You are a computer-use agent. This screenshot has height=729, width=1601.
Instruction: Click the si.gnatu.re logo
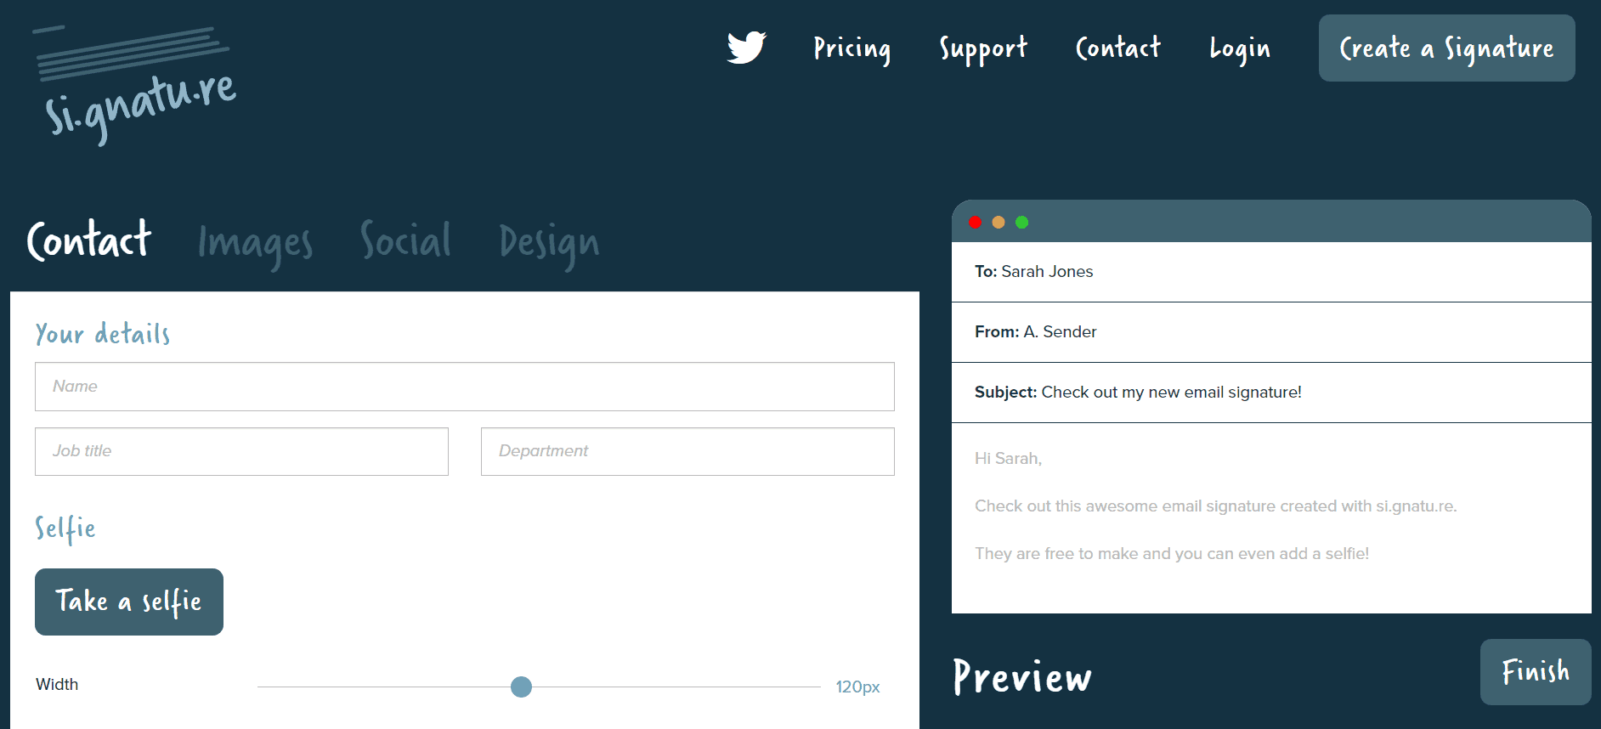(136, 85)
